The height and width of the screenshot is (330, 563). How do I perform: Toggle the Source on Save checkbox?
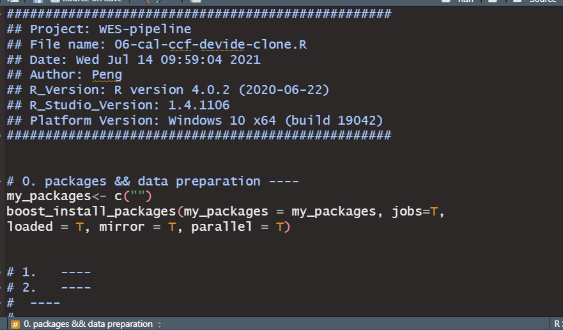54,1
